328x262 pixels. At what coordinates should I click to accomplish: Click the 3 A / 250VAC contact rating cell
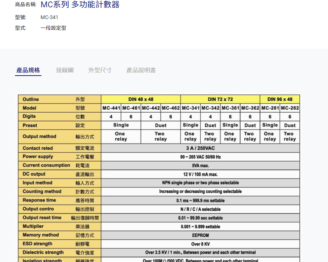(x=200, y=148)
